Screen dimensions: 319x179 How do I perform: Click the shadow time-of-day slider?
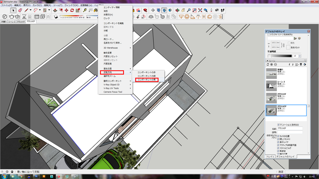tap(92, 16)
